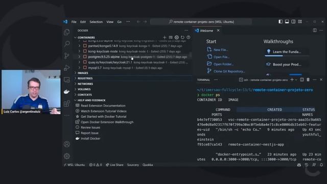Open the Manage gear in activity bar
The width and height of the screenshot is (327, 184).
click(67, 156)
